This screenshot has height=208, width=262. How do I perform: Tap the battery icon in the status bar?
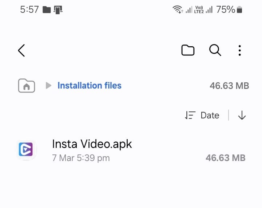click(239, 9)
